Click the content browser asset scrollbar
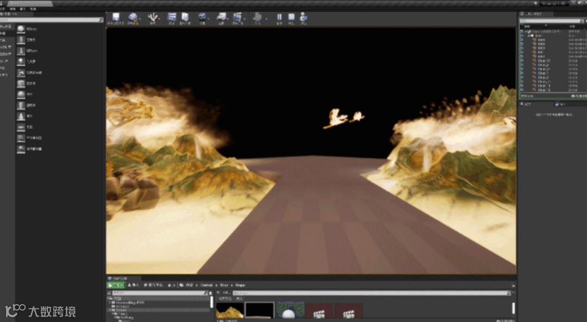The width and height of the screenshot is (587, 322). click(513, 308)
